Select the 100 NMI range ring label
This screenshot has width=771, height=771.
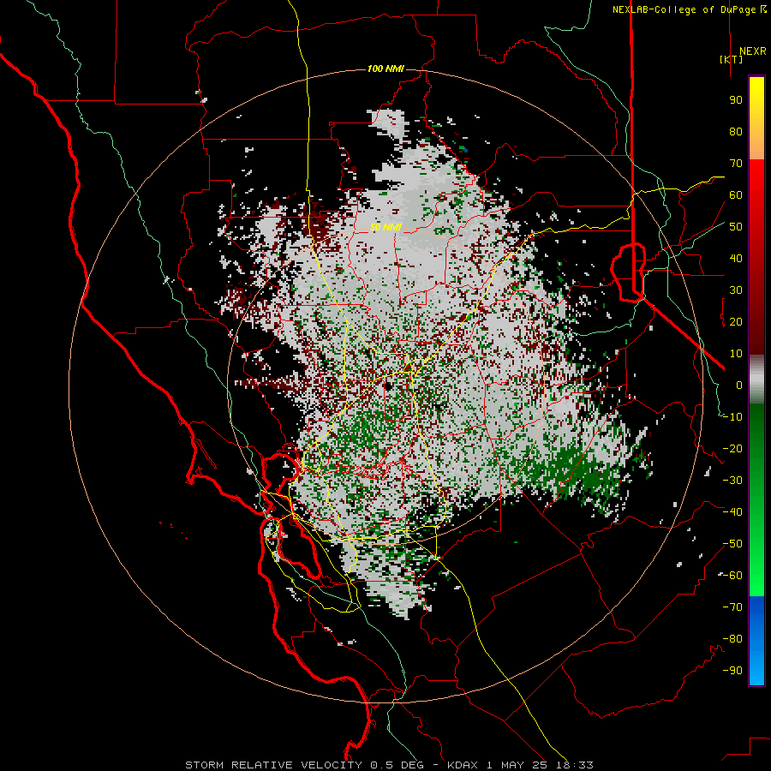click(x=385, y=69)
